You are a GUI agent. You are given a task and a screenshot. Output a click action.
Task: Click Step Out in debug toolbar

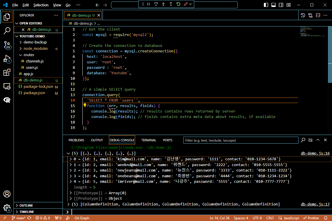tap(171, 4)
